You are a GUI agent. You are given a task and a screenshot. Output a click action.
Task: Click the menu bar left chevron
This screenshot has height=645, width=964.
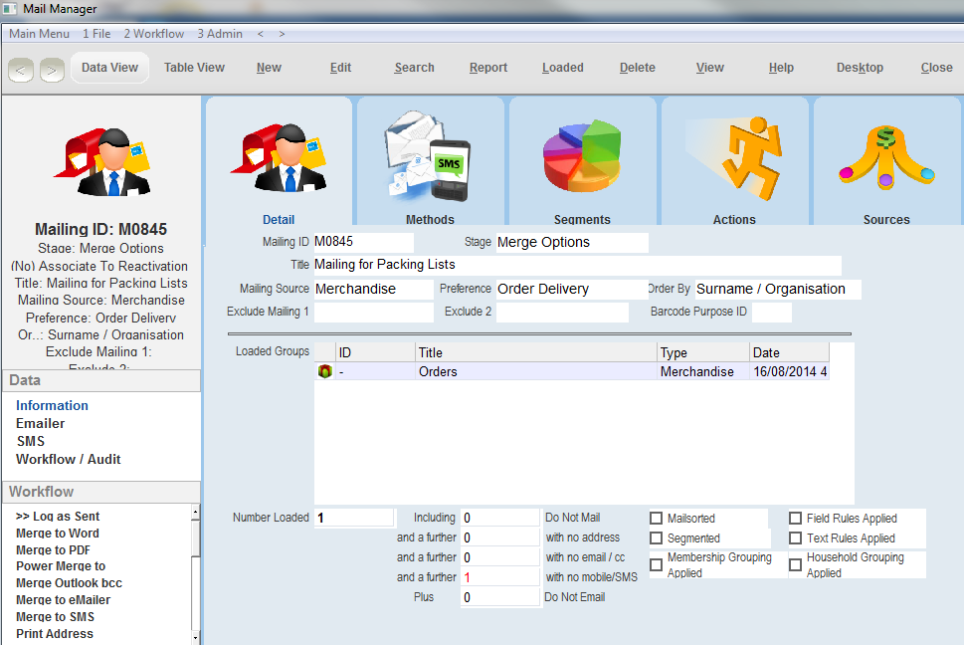(261, 34)
